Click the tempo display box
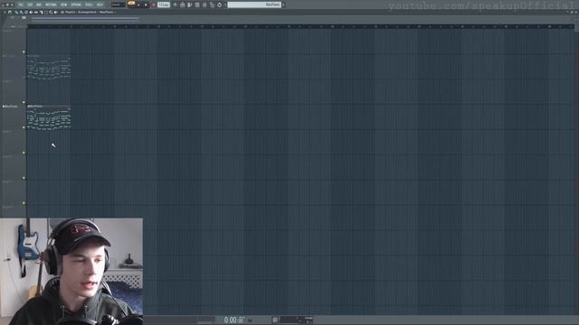Screen dimensions: 579x325 pyautogui.click(x=164, y=5)
